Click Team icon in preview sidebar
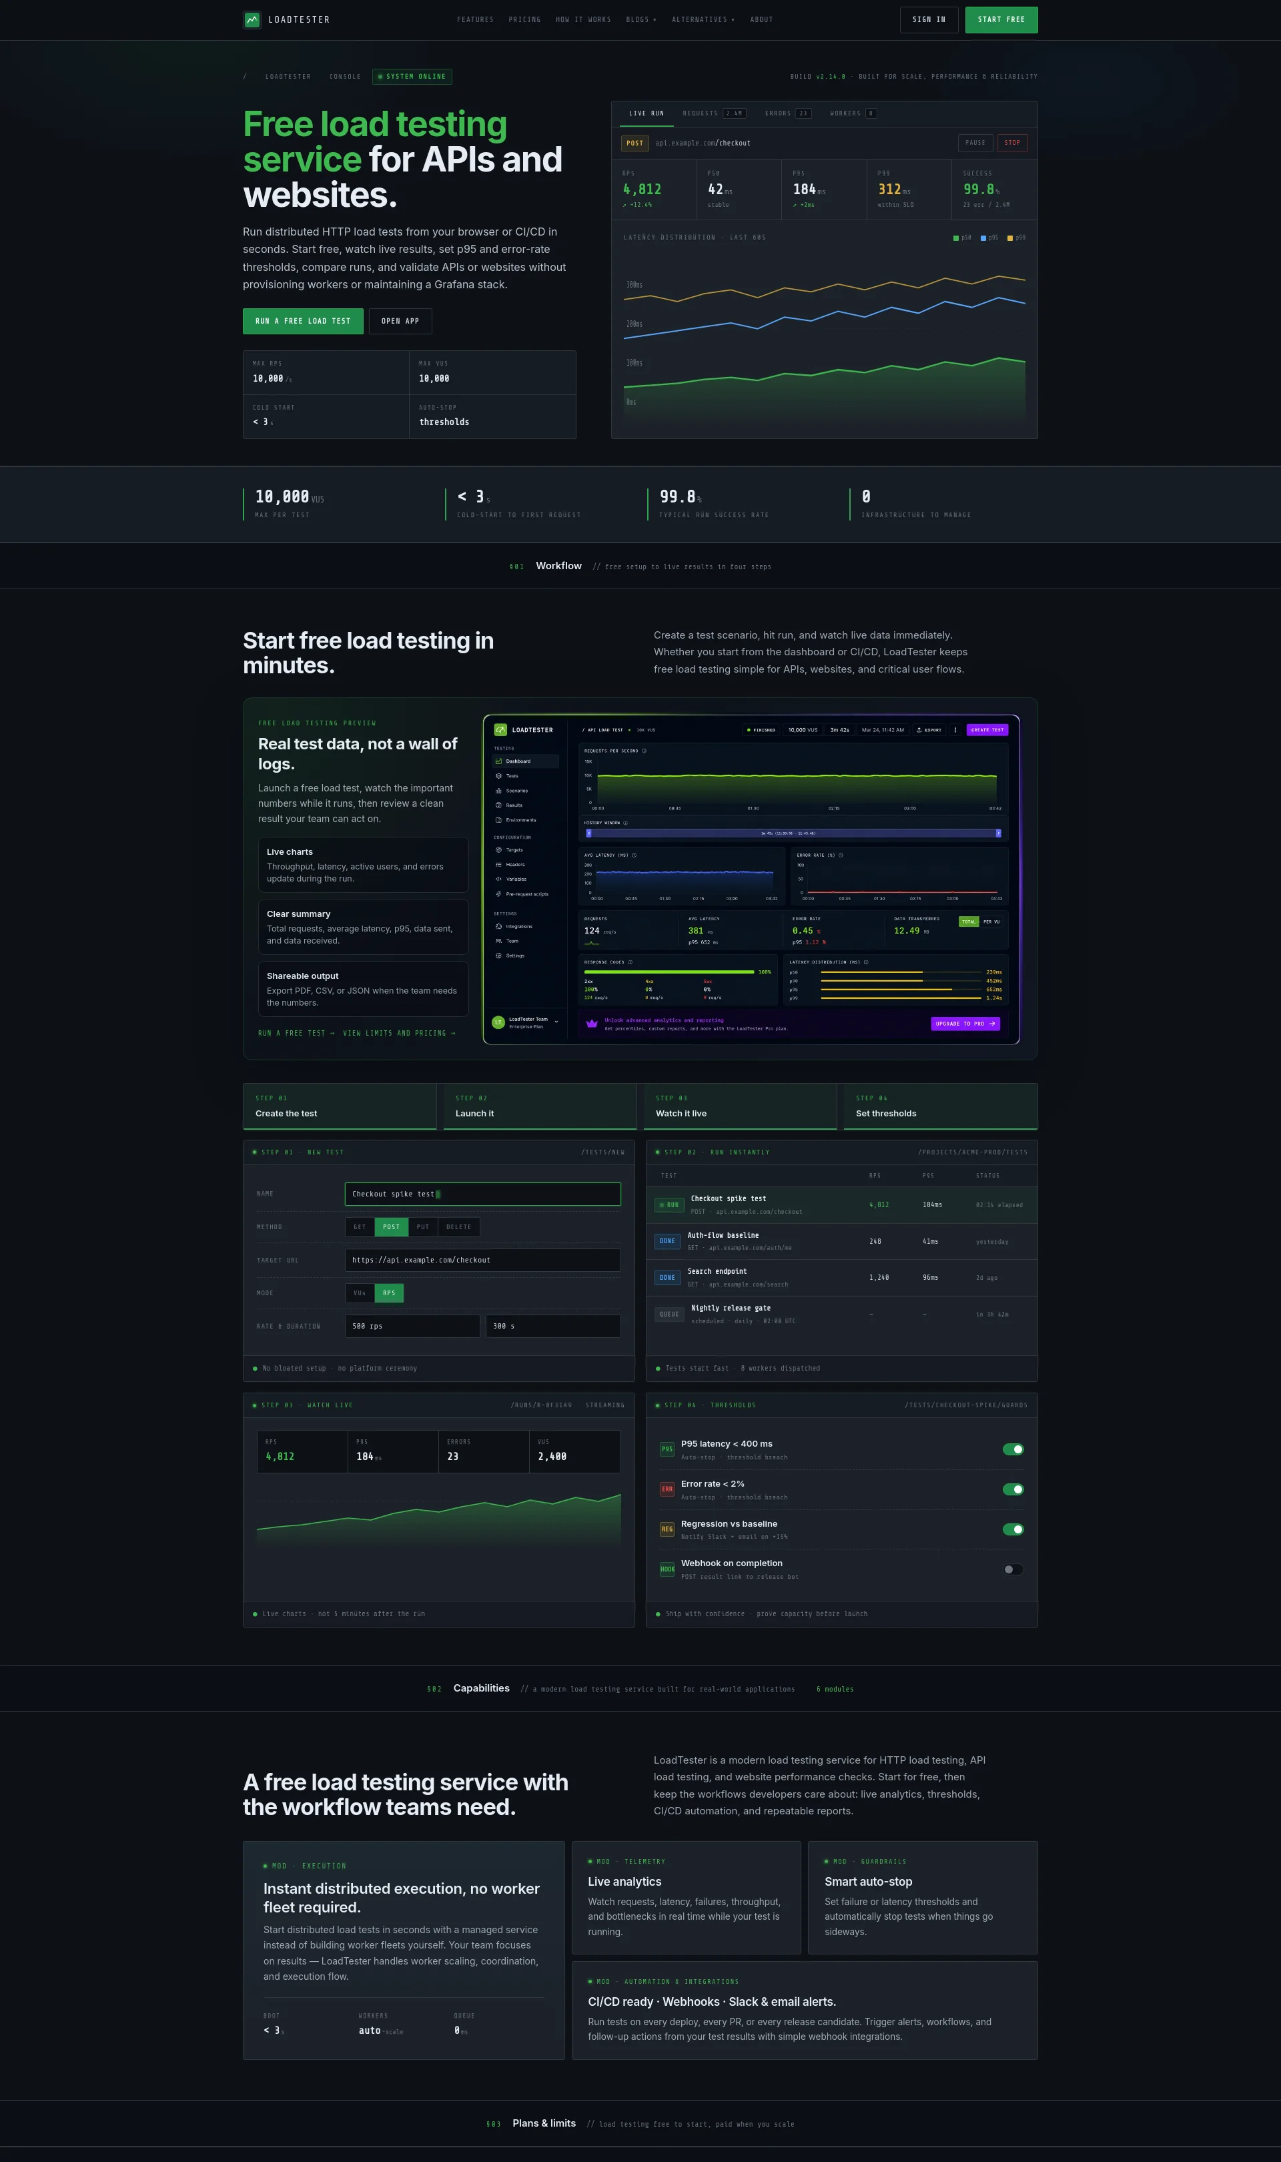1281x2162 pixels. pyautogui.click(x=498, y=942)
